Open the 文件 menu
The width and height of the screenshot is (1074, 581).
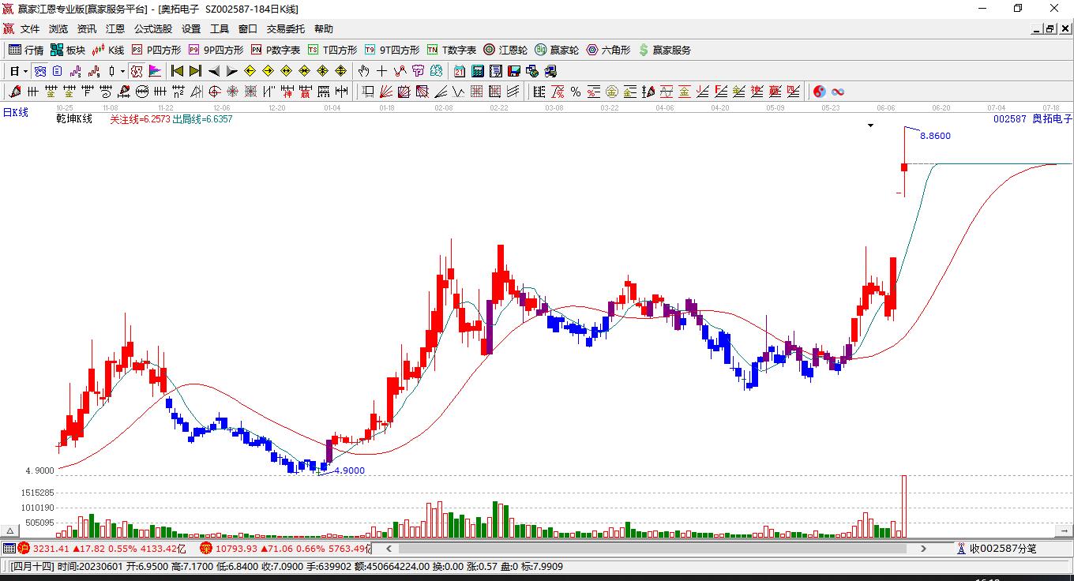tap(30, 29)
